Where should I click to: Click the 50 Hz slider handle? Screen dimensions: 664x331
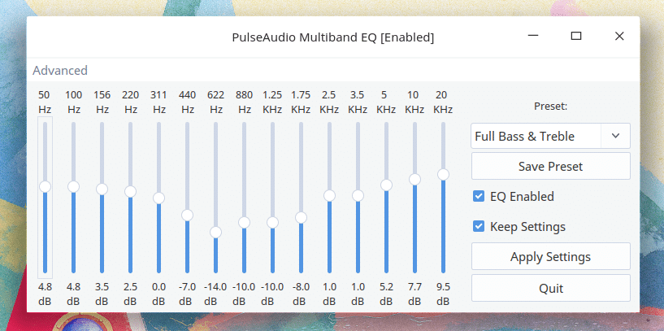coord(45,186)
